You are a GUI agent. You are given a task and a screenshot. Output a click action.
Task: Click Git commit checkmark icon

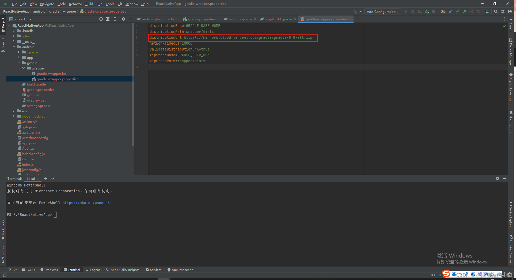457,11
